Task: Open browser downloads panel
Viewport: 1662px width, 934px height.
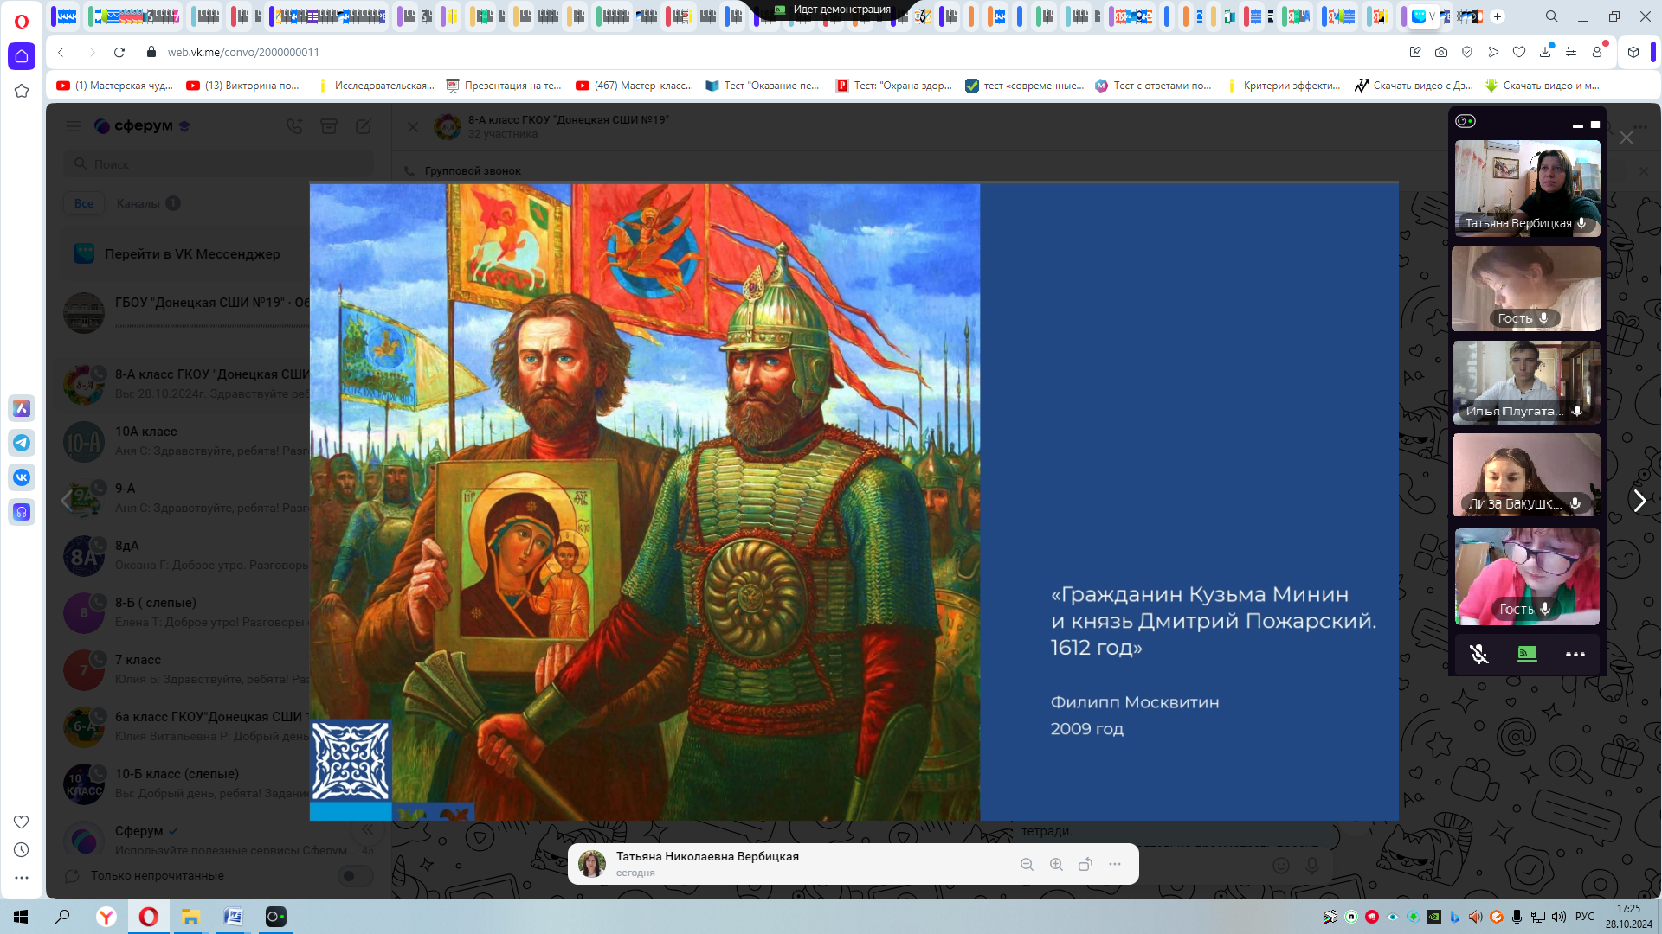Action: (x=1545, y=53)
